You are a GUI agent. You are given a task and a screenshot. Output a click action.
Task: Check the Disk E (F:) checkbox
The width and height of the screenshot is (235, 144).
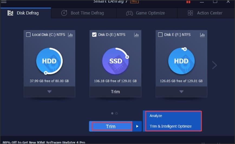[160, 35]
